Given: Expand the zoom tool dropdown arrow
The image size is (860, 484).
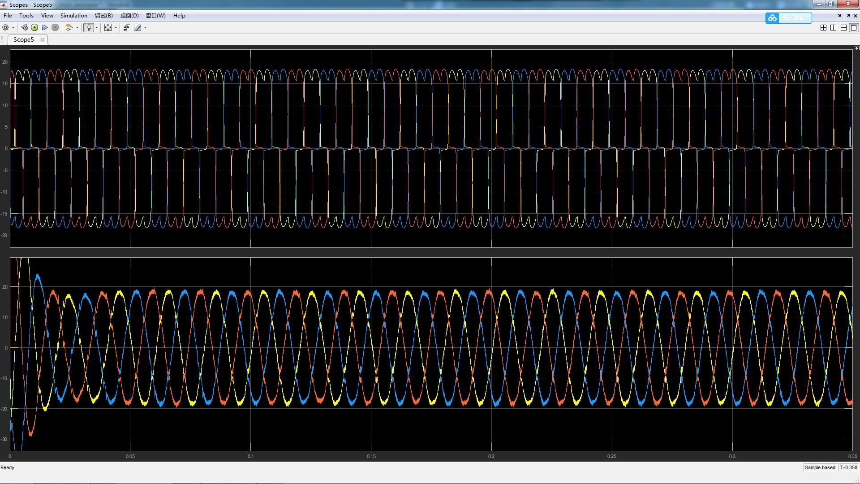Looking at the screenshot, I should (x=96, y=27).
